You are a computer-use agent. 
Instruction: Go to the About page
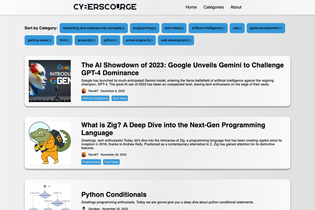236,7
